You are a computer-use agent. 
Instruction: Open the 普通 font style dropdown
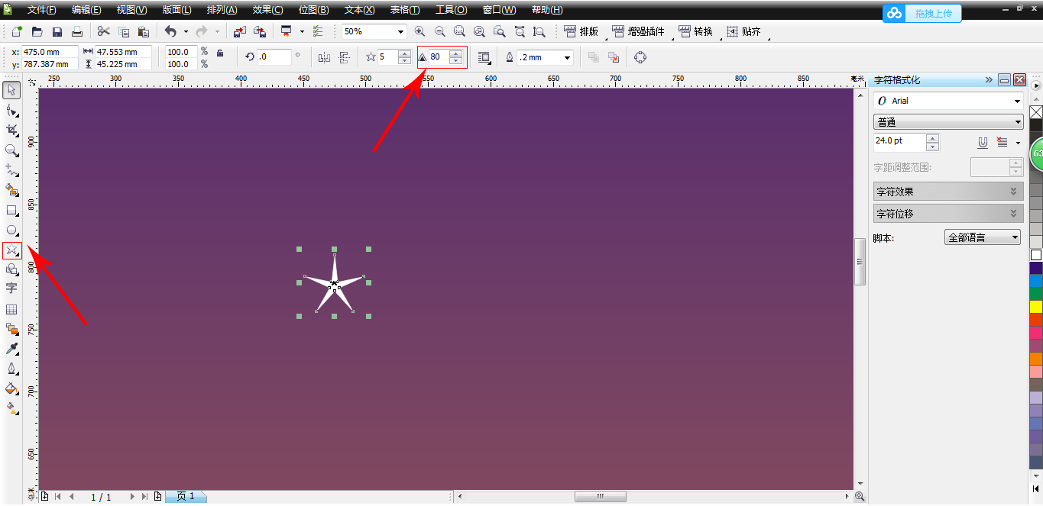[x=1017, y=122]
